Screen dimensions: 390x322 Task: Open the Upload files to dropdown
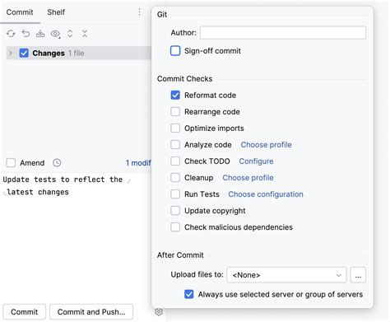[x=286, y=275]
